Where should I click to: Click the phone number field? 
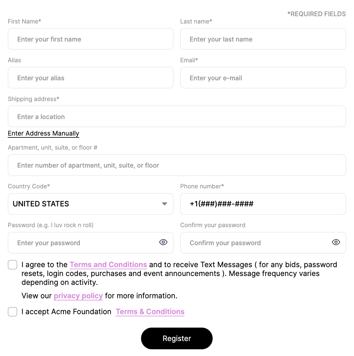(263, 204)
